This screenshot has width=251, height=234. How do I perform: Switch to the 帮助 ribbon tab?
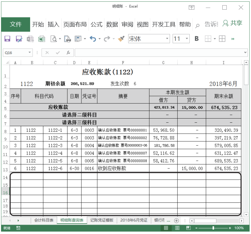[185, 25]
